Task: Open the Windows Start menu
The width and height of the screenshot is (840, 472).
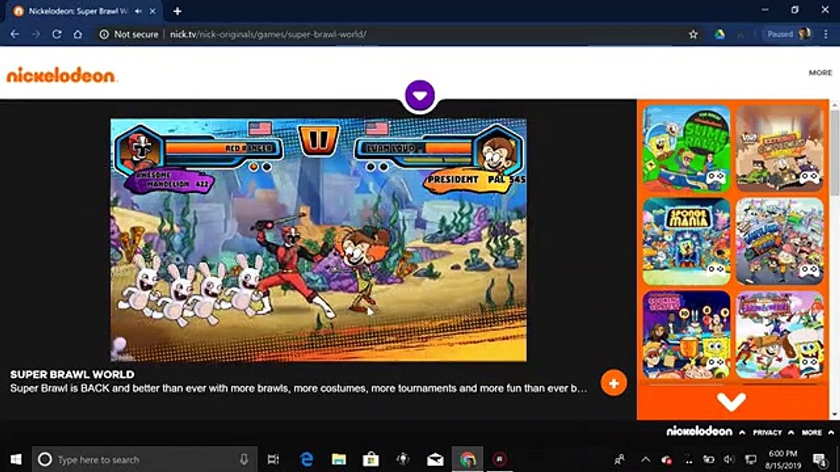Action: tap(15, 460)
